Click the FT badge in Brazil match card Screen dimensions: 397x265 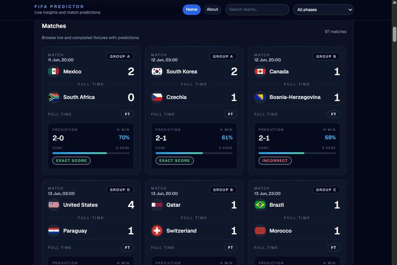pos(333,248)
